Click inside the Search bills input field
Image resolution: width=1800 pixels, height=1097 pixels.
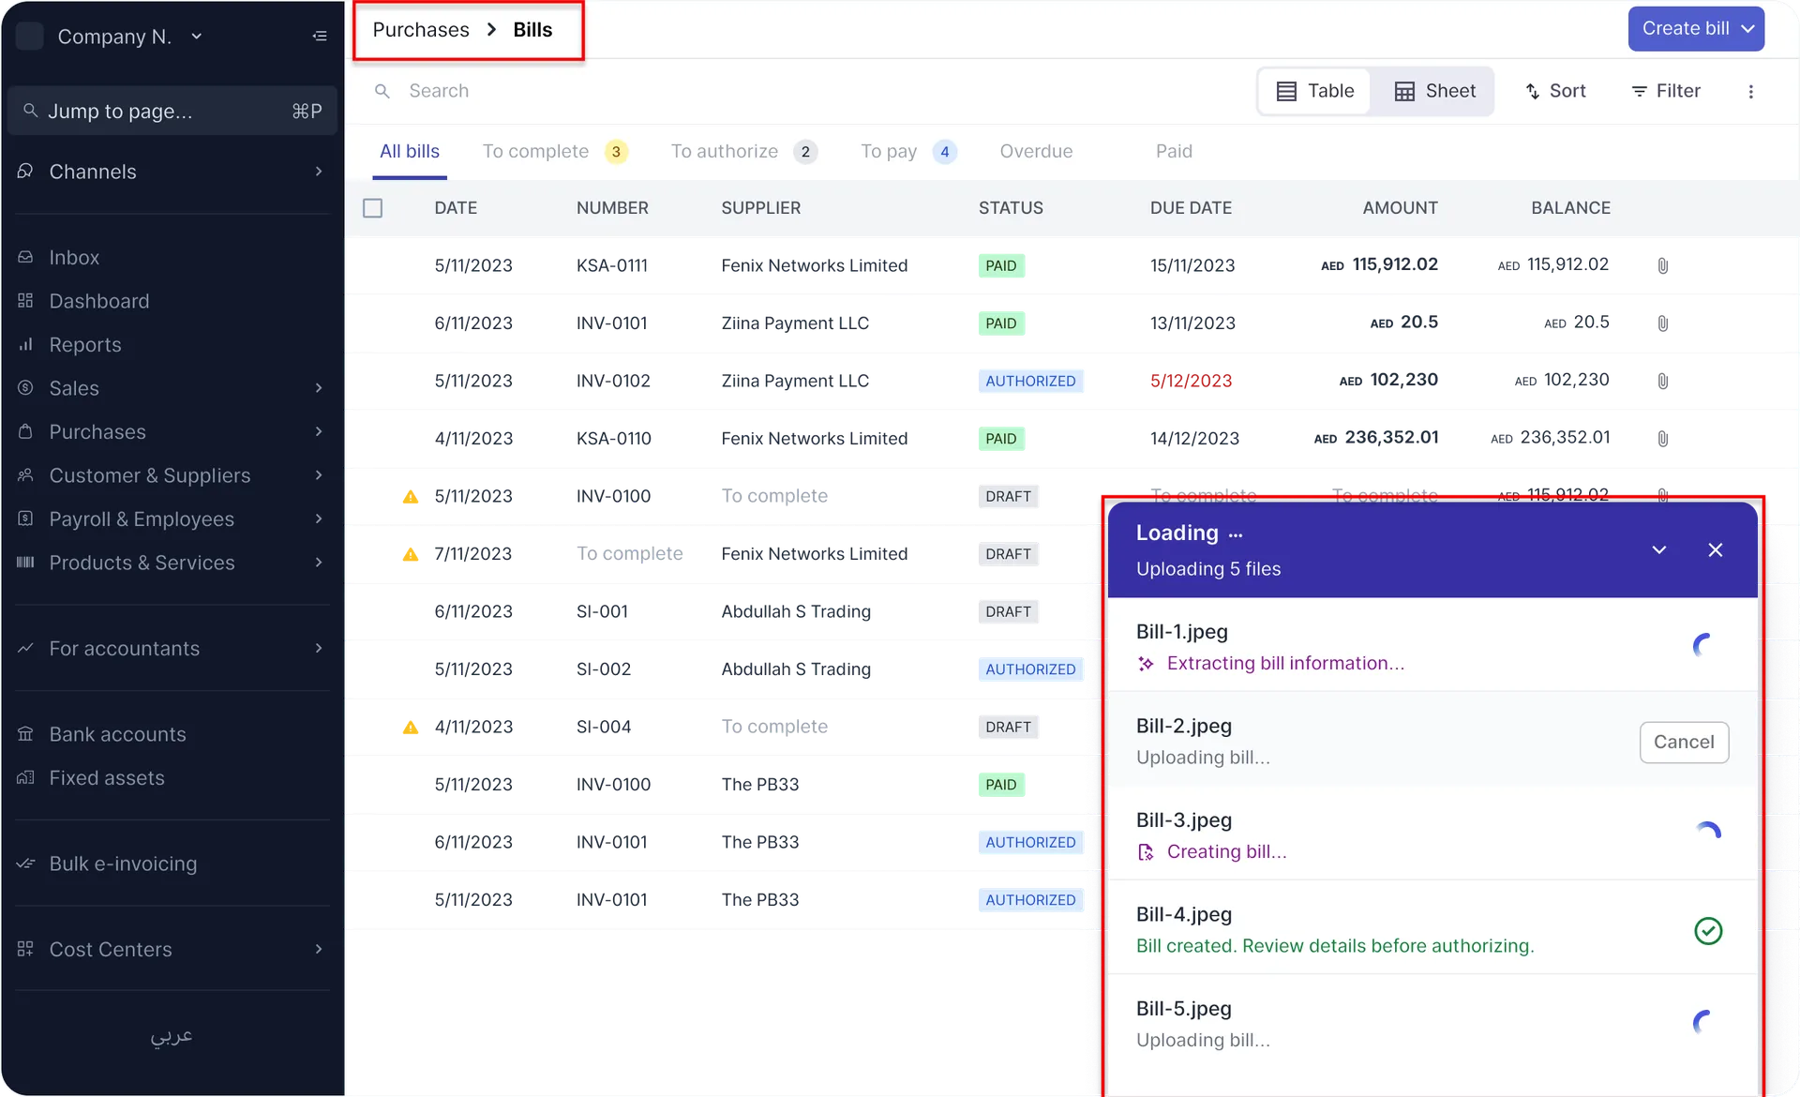(x=562, y=90)
